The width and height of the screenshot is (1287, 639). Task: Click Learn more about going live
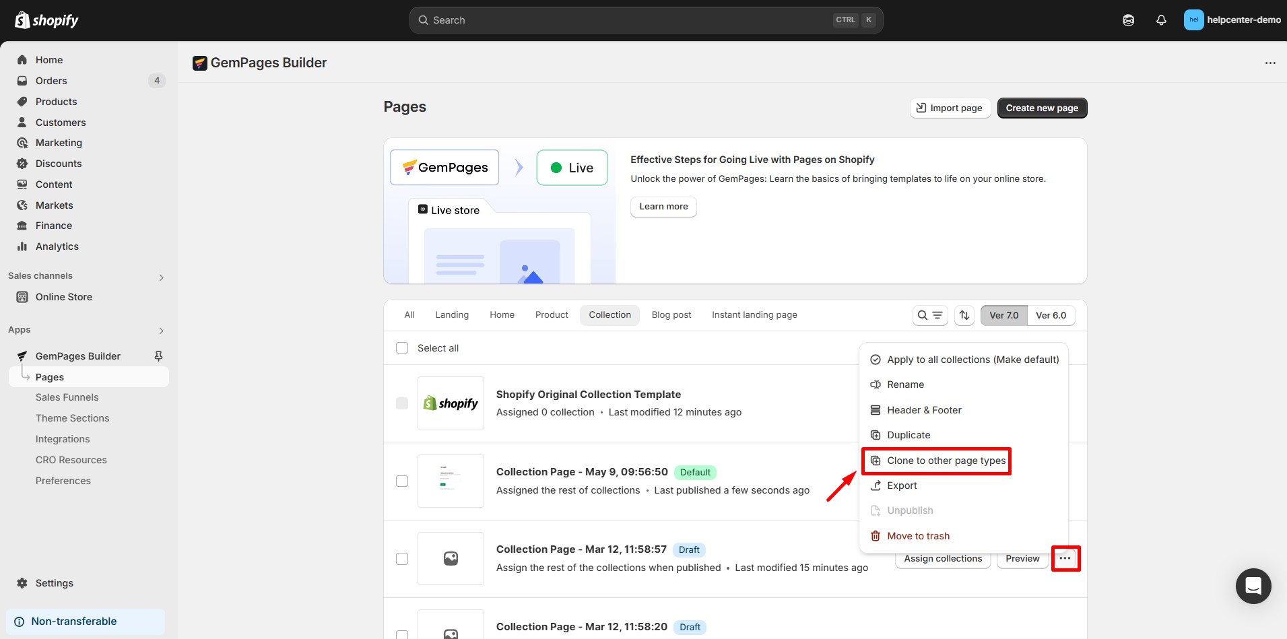[663, 207]
